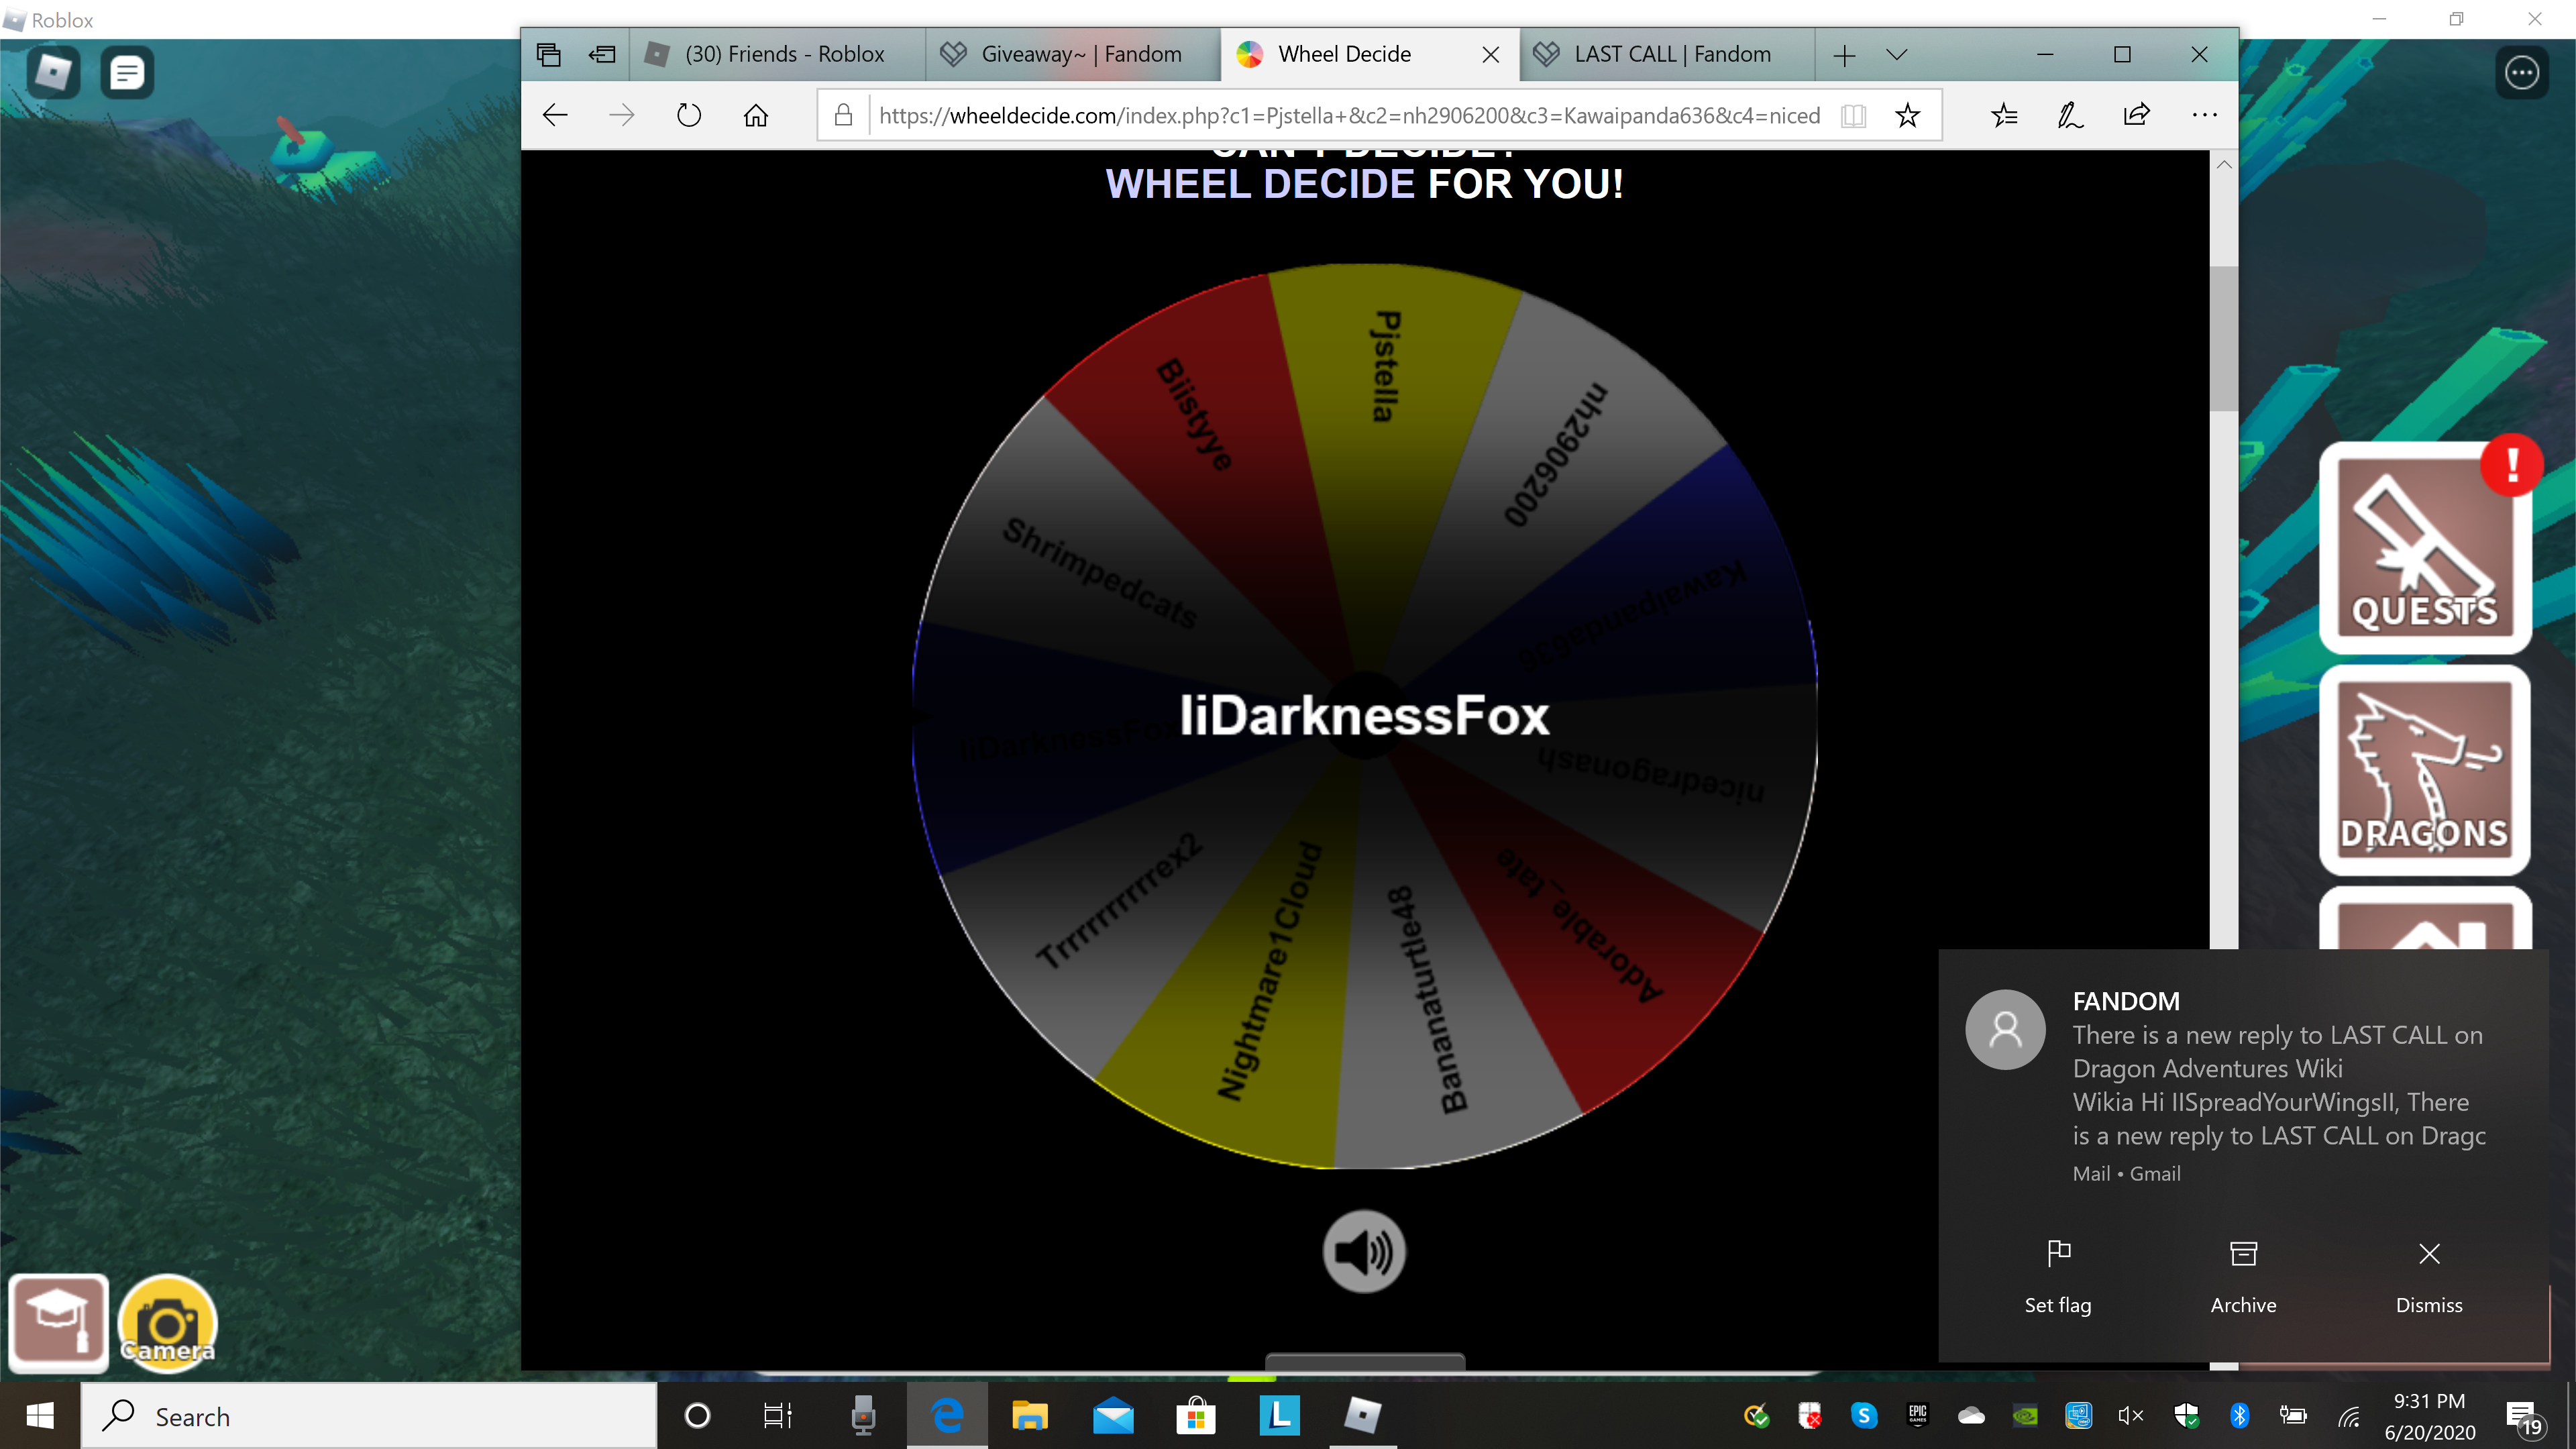This screenshot has width=2576, height=1449.
Task: Mute the wheel sound speaker icon
Action: 1364,1251
